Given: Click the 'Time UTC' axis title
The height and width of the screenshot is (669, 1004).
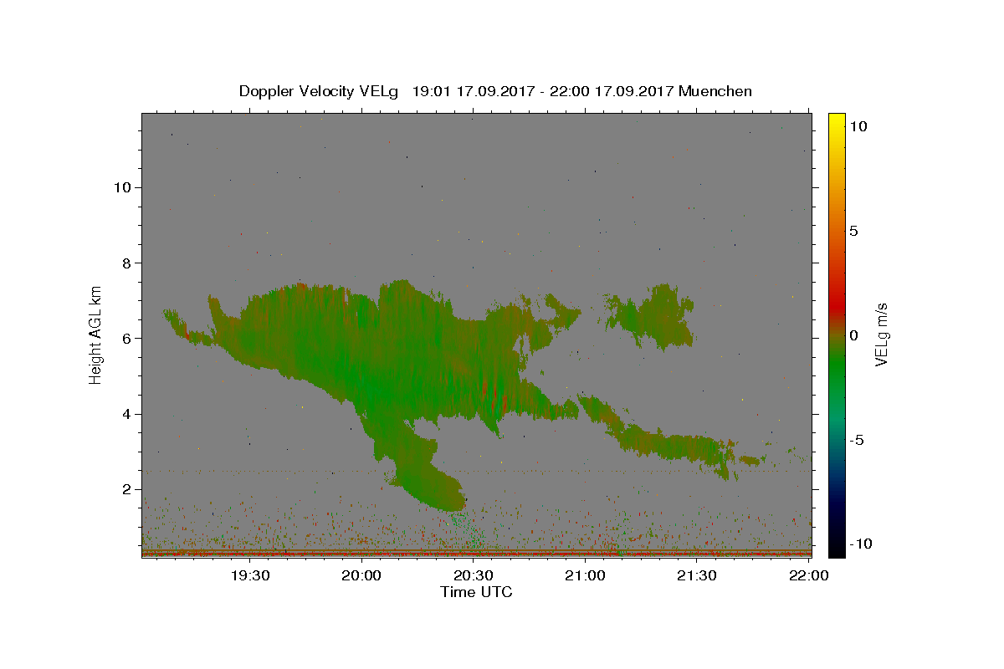Looking at the screenshot, I should pyautogui.click(x=476, y=592).
